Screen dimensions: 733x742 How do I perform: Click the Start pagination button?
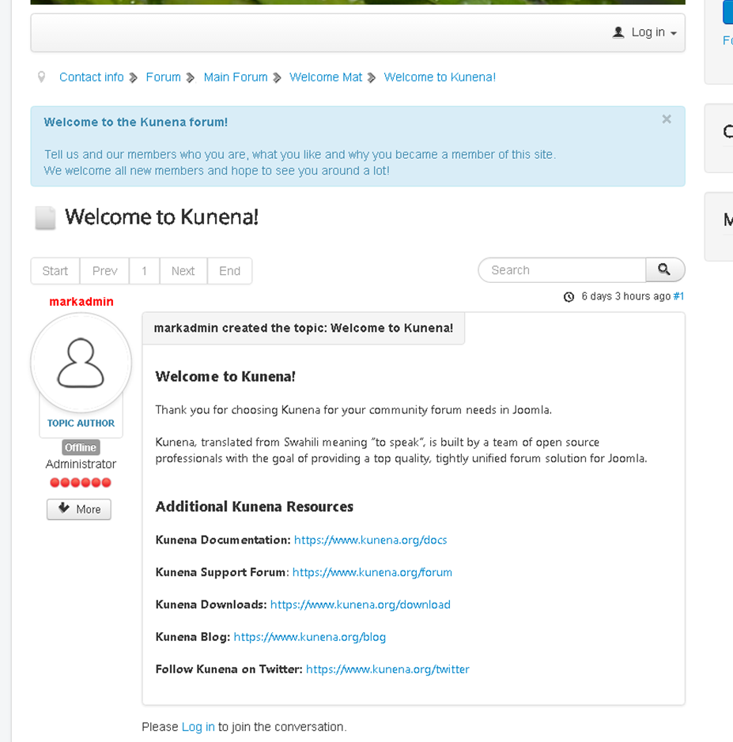(x=55, y=271)
